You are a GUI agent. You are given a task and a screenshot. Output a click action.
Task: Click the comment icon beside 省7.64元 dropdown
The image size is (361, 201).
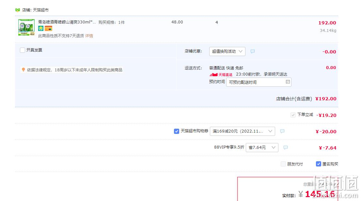pyautogui.click(x=286, y=147)
